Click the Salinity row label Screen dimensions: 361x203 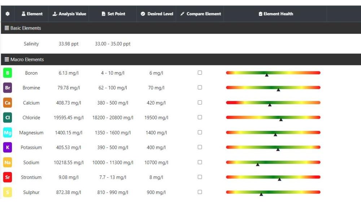31,44
